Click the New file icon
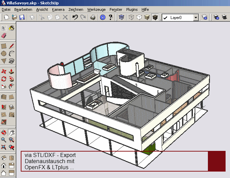 6,17
